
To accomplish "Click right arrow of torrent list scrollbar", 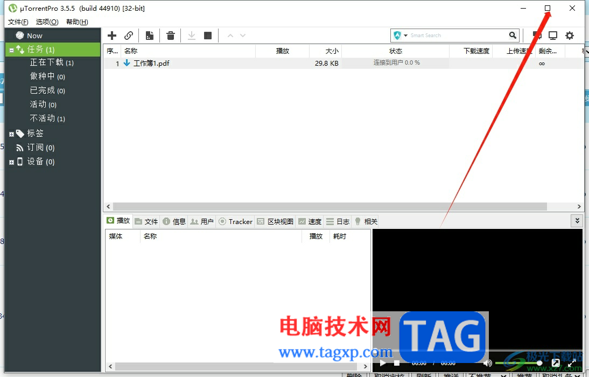I will (x=579, y=206).
